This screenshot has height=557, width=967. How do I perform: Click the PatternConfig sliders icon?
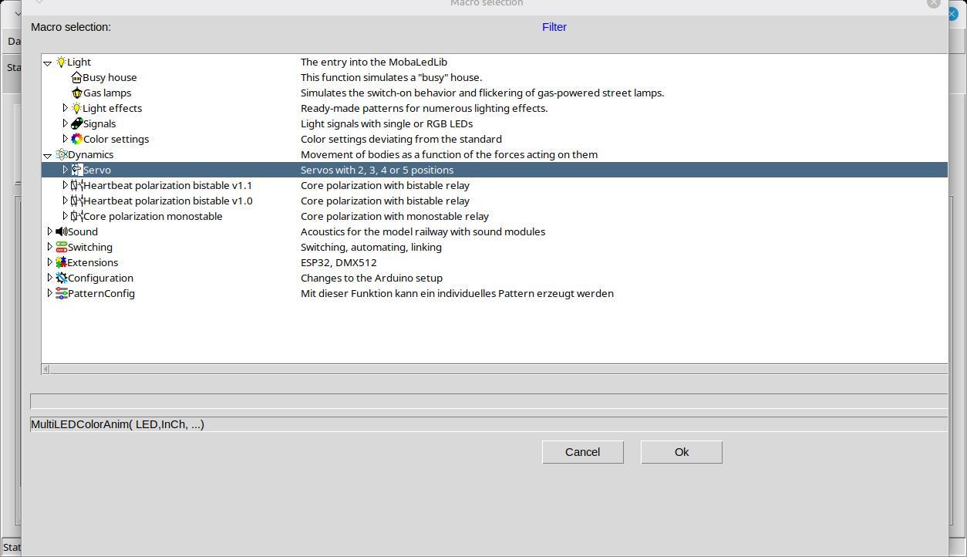(x=62, y=293)
